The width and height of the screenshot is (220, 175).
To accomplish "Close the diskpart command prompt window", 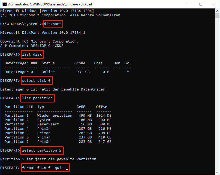I will coord(213,4).
